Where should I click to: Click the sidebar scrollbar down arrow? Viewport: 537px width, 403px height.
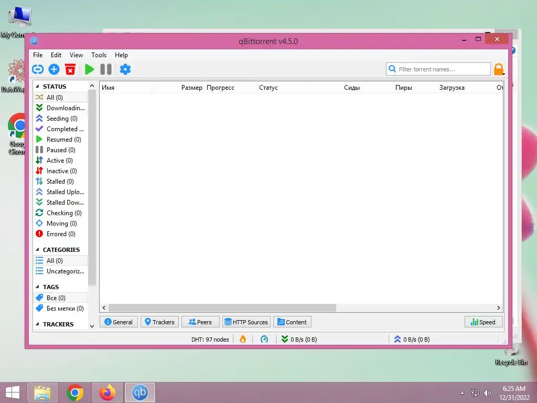(x=92, y=326)
